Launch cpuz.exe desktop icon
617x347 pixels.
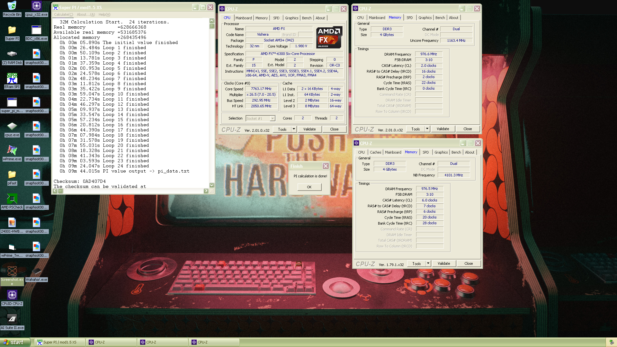(12, 129)
